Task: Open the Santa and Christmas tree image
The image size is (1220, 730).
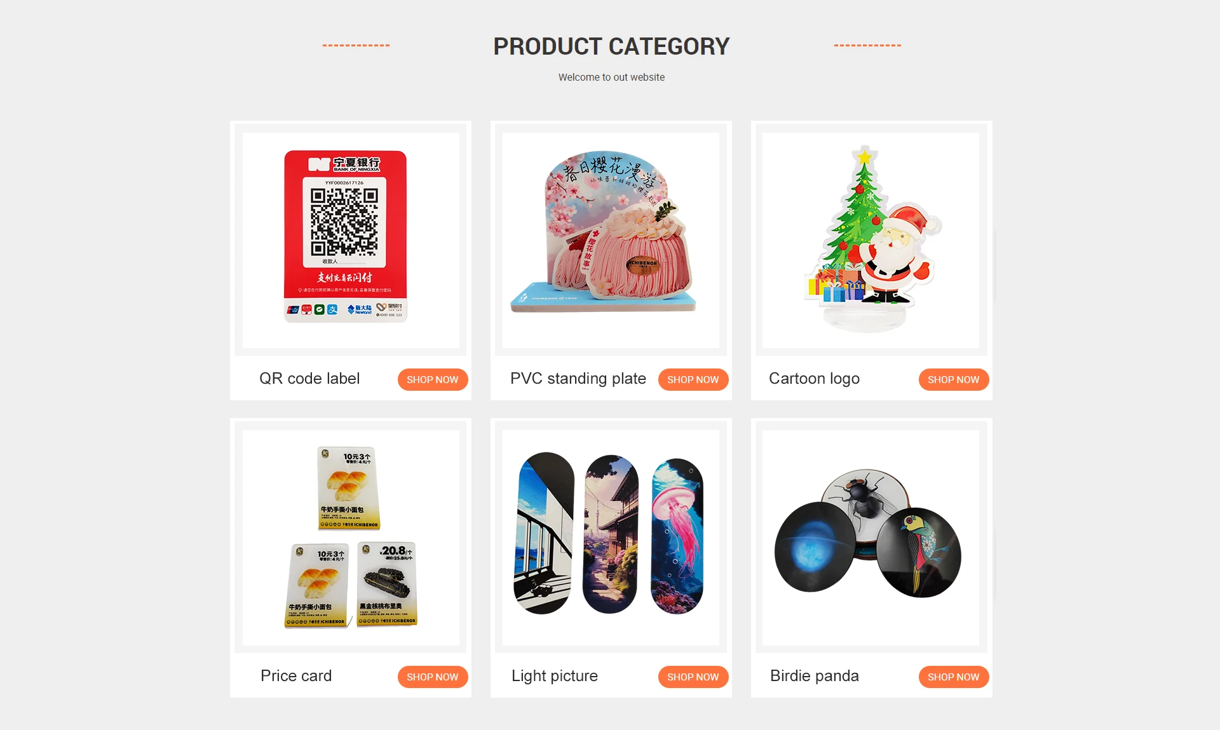Action: point(871,240)
